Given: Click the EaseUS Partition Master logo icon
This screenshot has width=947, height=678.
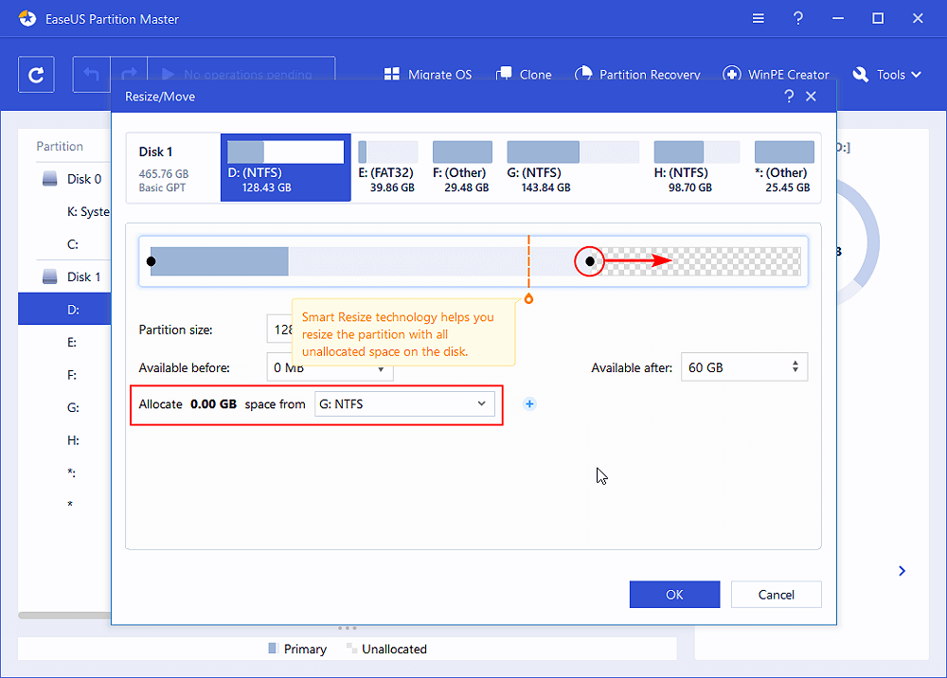Looking at the screenshot, I should point(27,19).
